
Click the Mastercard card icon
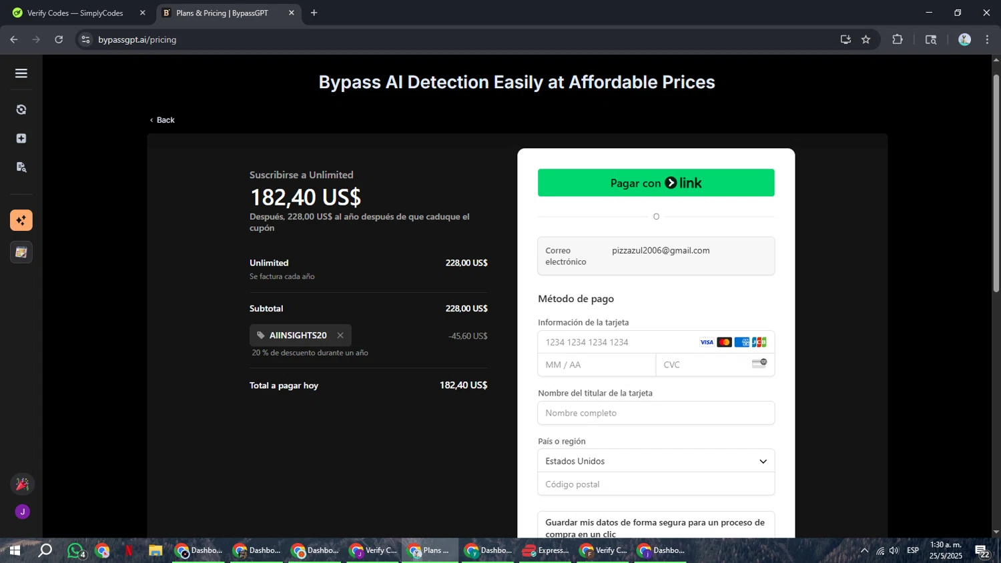pyautogui.click(x=724, y=342)
